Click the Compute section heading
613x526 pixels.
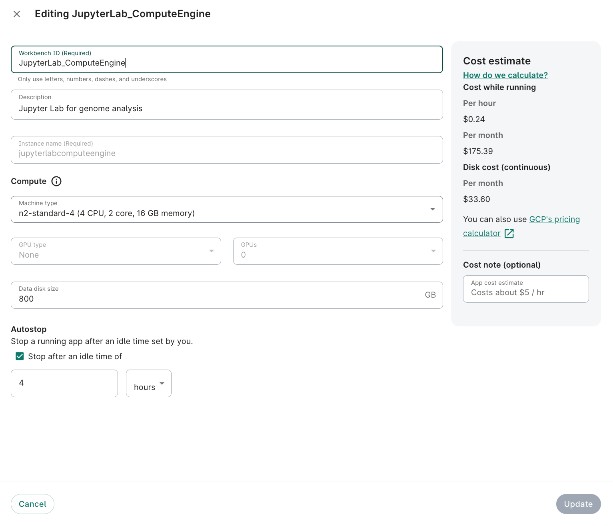pyautogui.click(x=29, y=181)
